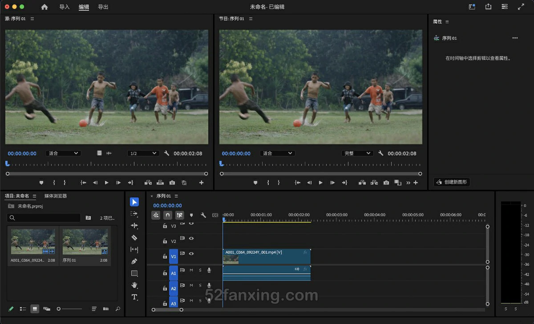Click Program monitor Lift button
The height and width of the screenshot is (324, 534).
click(x=362, y=183)
